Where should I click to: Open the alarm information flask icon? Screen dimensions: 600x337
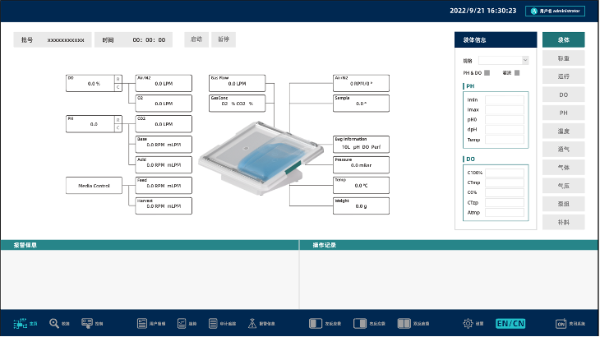pos(252,324)
